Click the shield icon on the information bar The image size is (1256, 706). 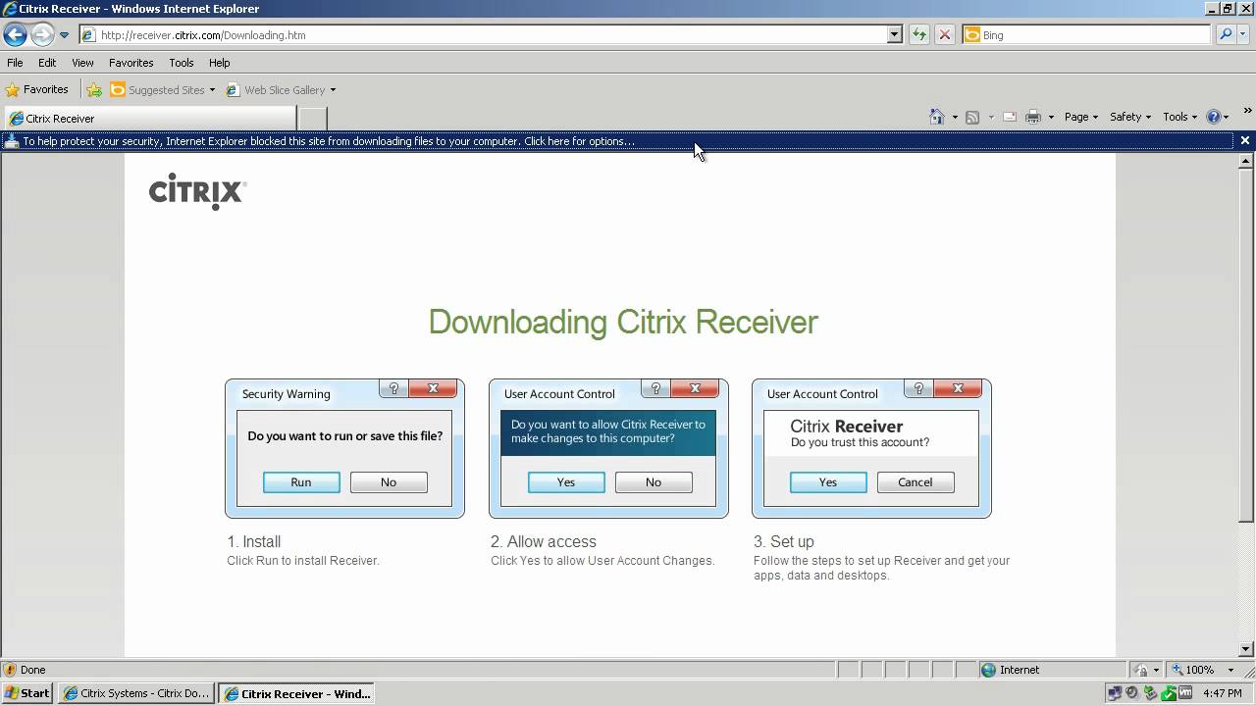[x=12, y=141]
